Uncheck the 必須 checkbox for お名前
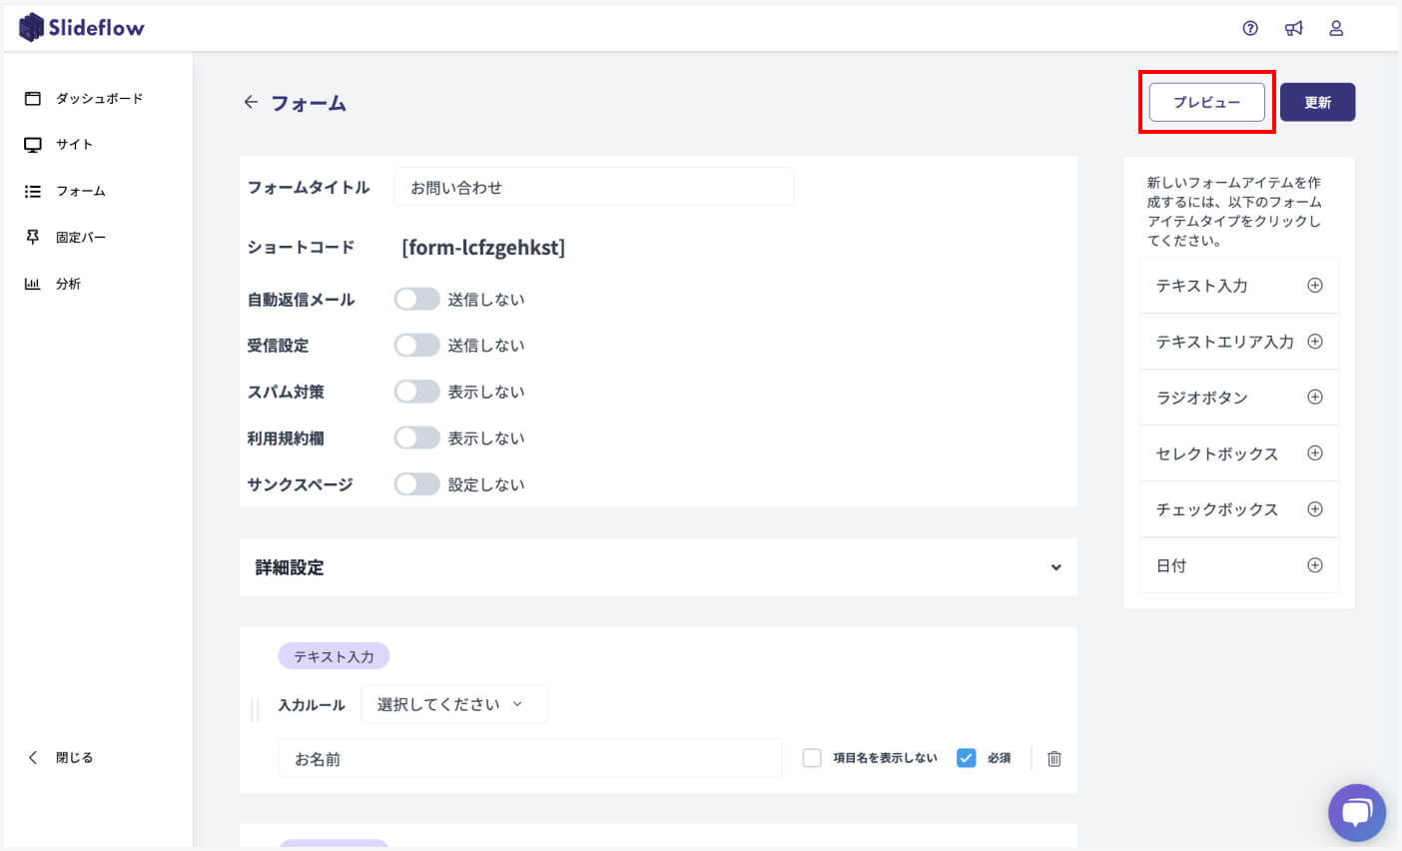The image size is (1402, 851). [x=966, y=758]
